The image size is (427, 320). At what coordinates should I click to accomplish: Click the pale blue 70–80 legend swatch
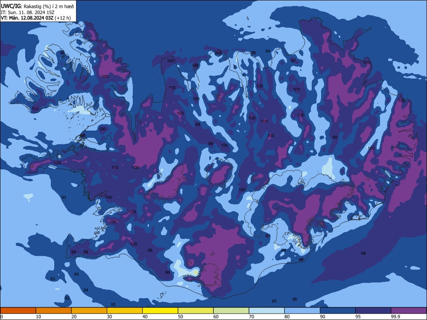coord(266,311)
